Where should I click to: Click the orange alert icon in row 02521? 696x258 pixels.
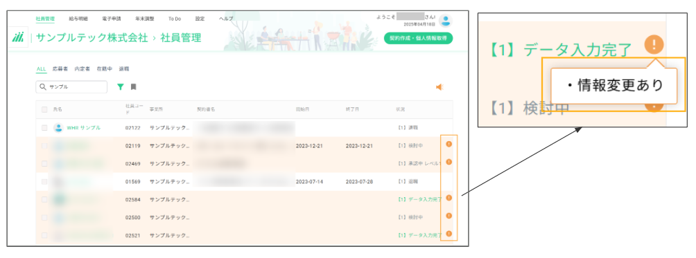pyautogui.click(x=449, y=234)
